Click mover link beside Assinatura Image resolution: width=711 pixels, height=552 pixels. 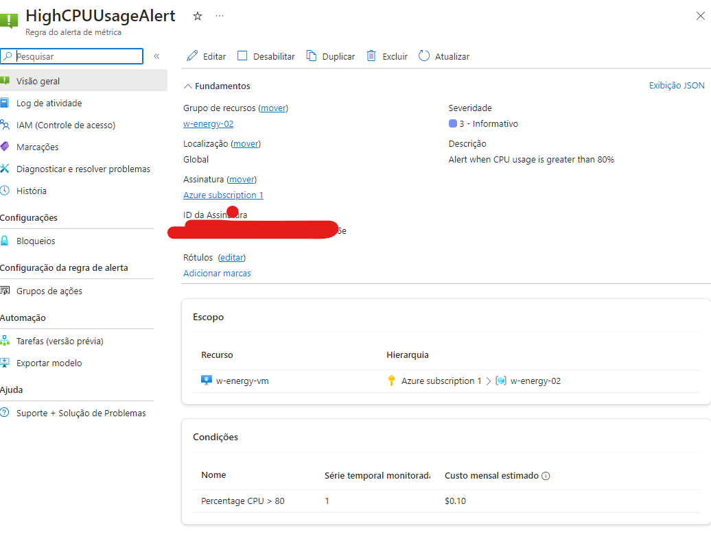tap(242, 180)
